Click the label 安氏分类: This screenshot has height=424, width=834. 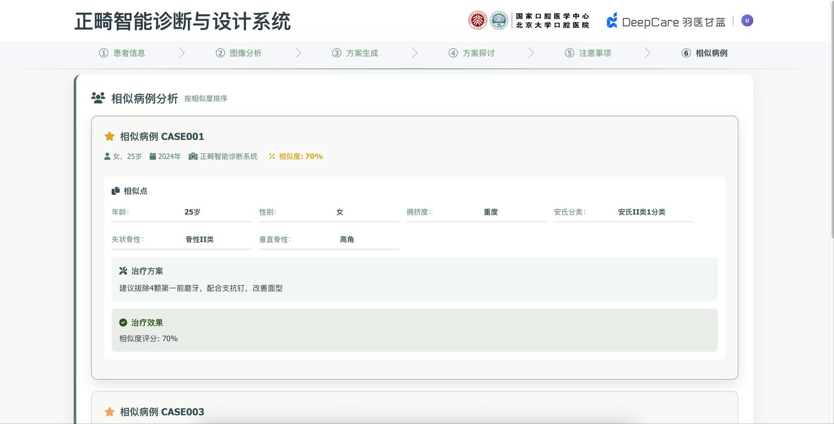click(570, 212)
